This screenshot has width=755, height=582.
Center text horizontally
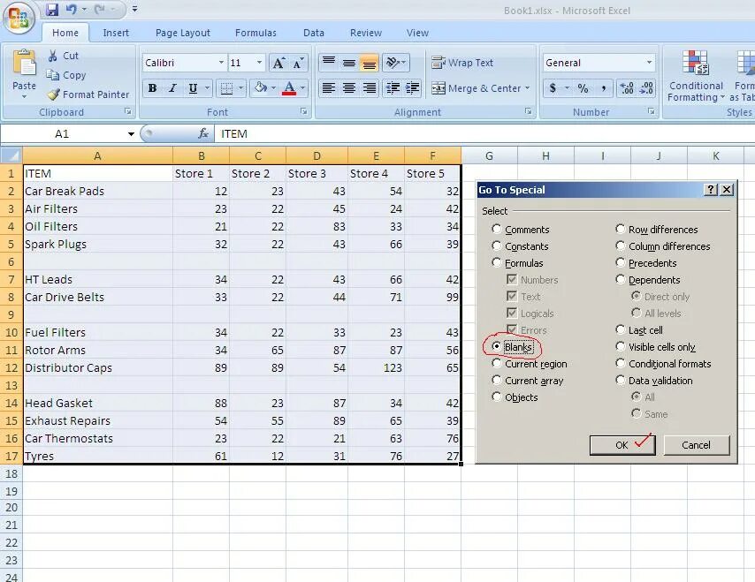(x=349, y=88)
